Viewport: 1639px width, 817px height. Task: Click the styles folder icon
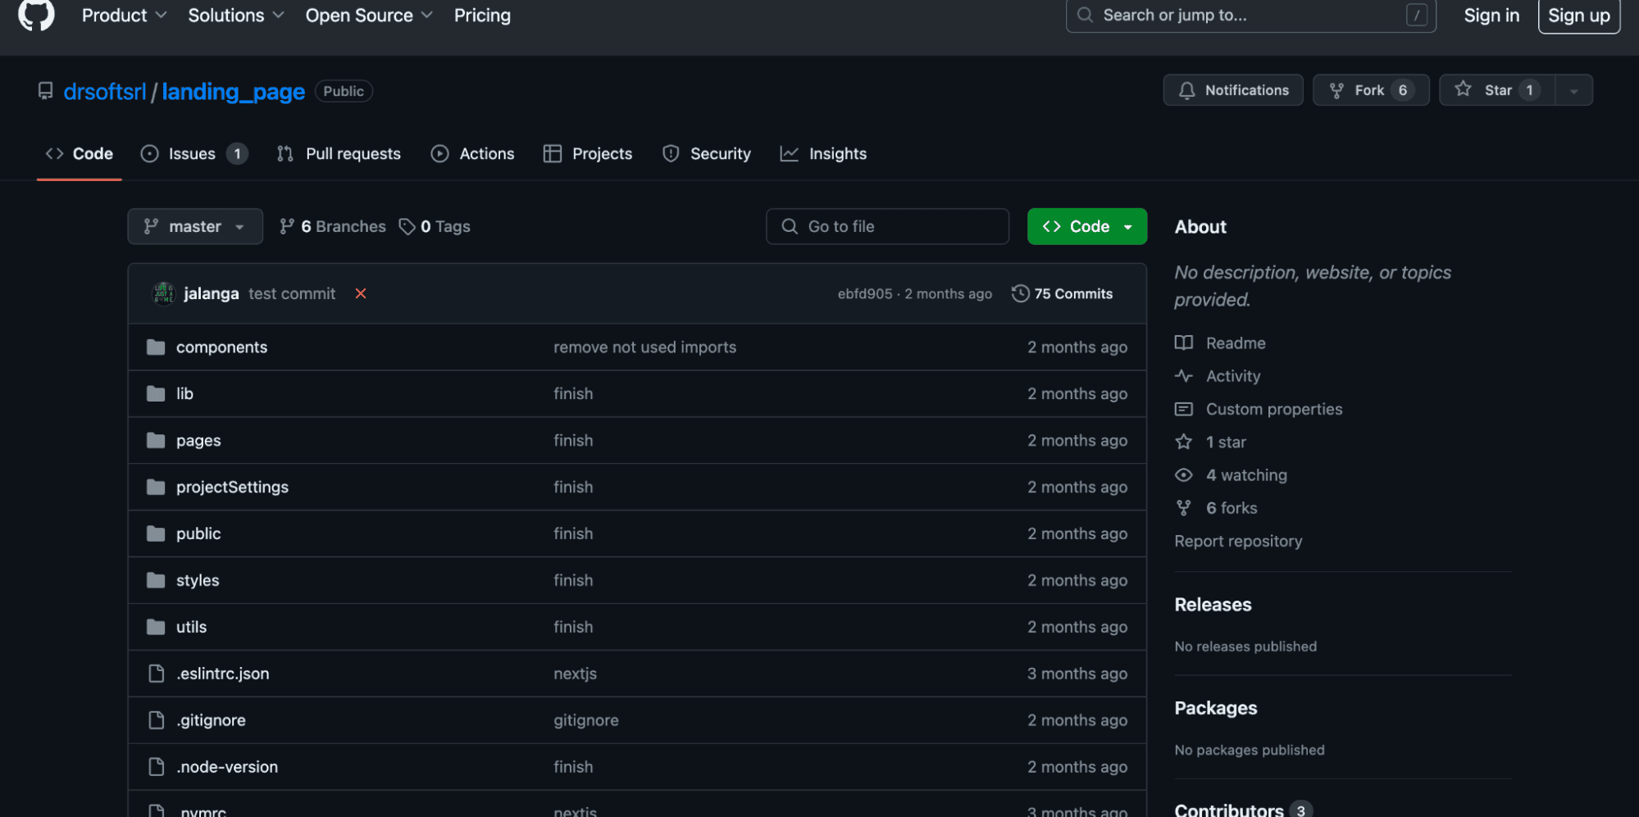pyautogui.click(x=156, y=581)
